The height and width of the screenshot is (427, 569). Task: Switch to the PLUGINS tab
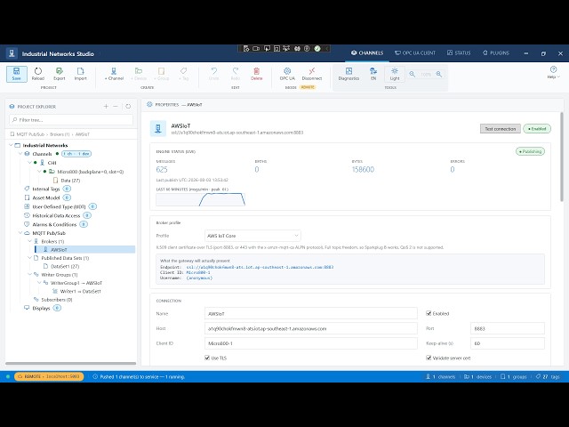[x=496, y=53]
